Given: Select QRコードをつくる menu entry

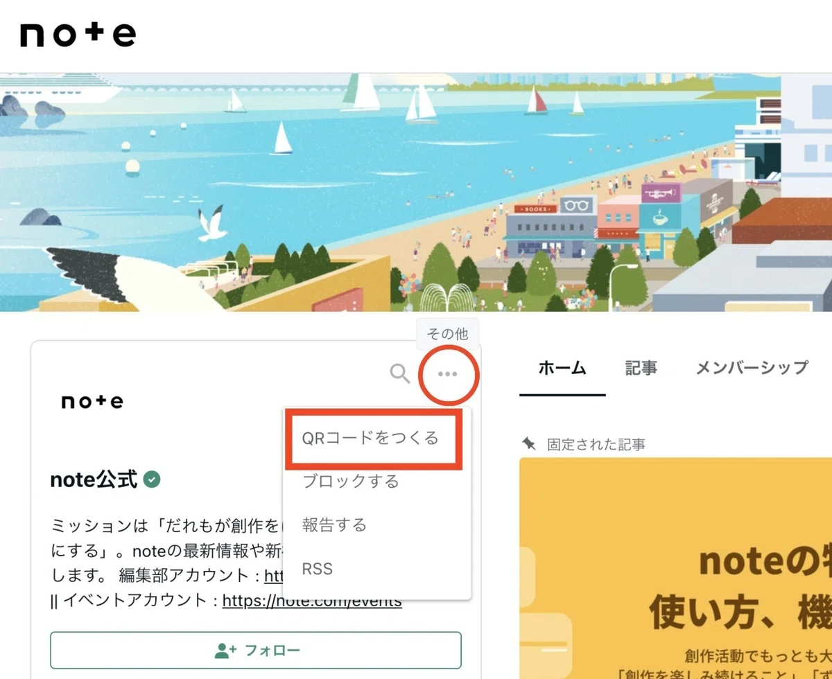Looking at the screenshot, I should coord(371,438).
